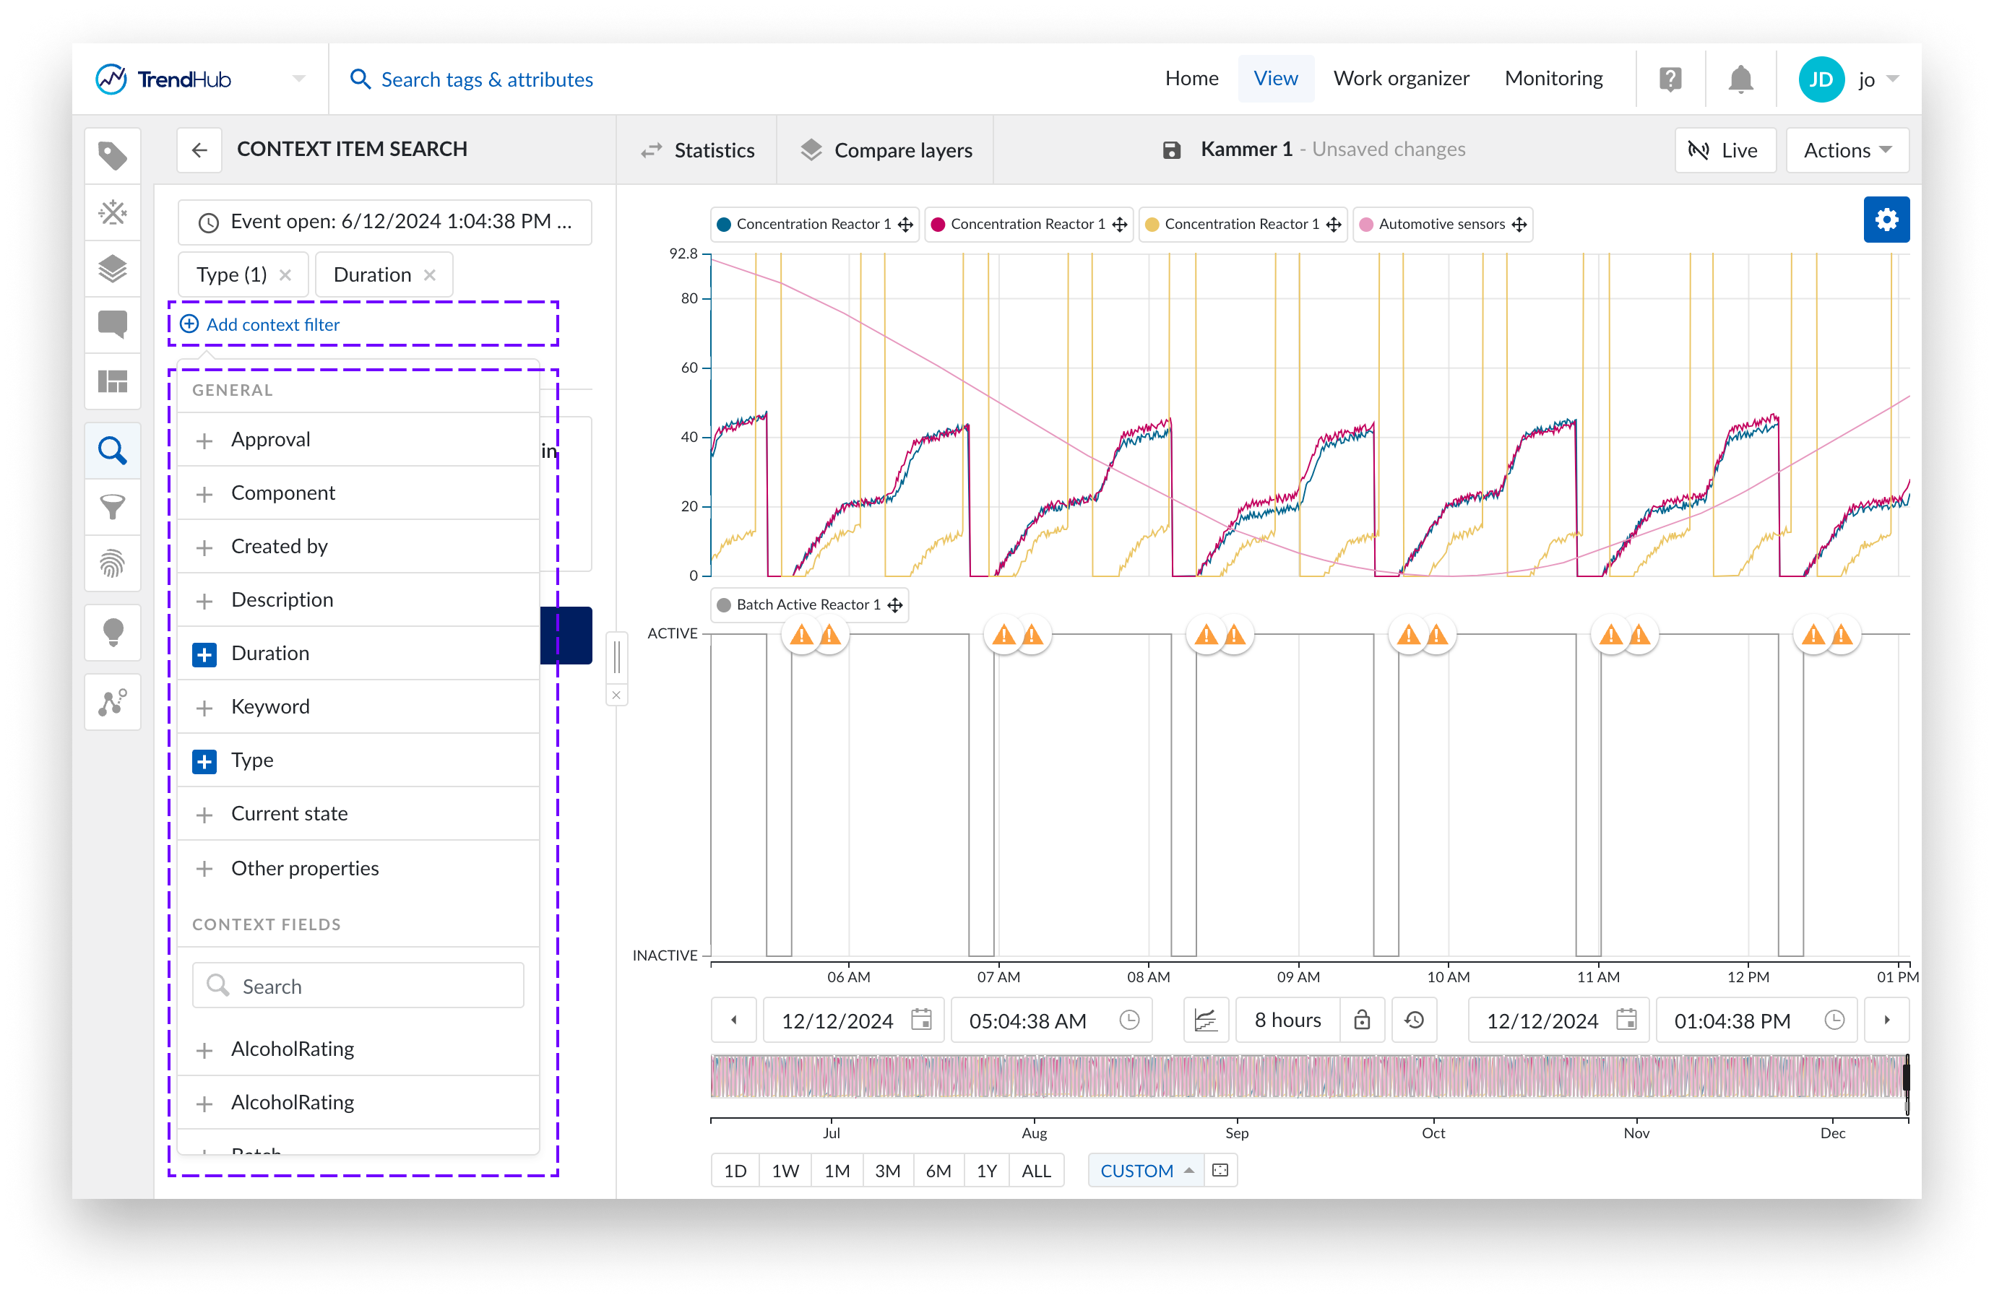This screenshot has width=1994, height=1300.
Task: Toggle Live mode on
Action: coord(1725,151)
